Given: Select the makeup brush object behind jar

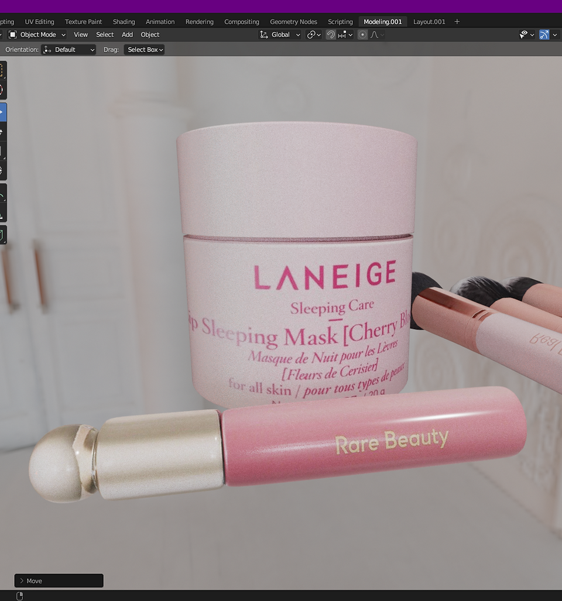Looking at the screenshot, I should 487,329.
